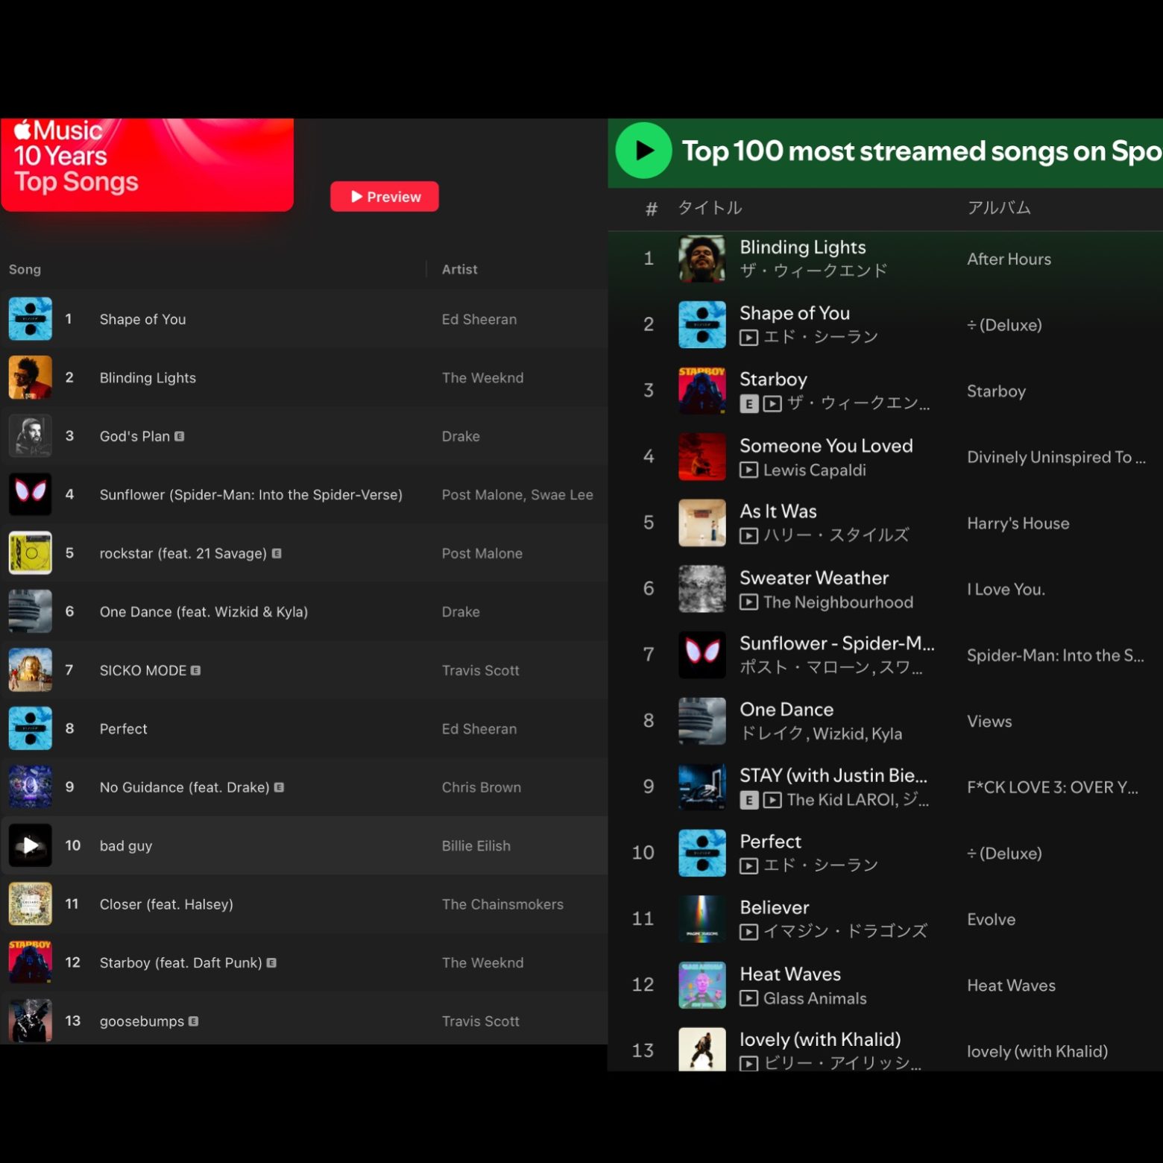Play the Spotify Top 100 playlist
Image resolution: width=1163 pixels, height=1163 pixels.
tap(643, 151)
